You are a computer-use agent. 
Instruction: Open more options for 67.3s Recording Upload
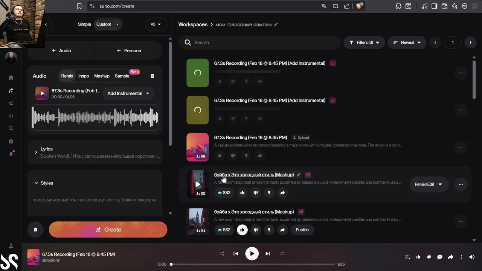point(461,147)
